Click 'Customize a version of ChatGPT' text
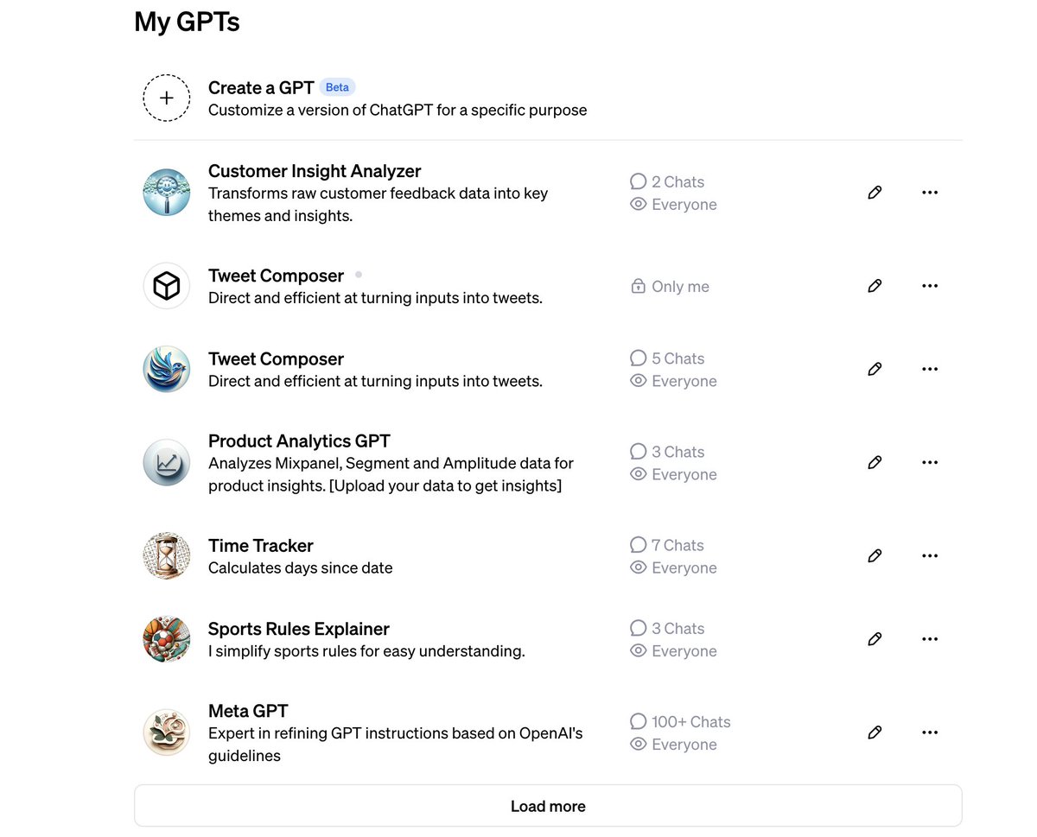1037x837 pixels. tap(398, 110)
